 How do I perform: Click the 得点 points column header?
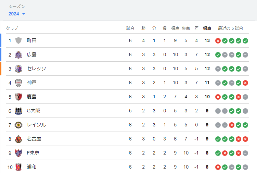click(207, 28)
